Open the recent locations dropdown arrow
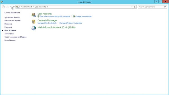This screenshot has width=169, height=95. click(x=11, y=7)
